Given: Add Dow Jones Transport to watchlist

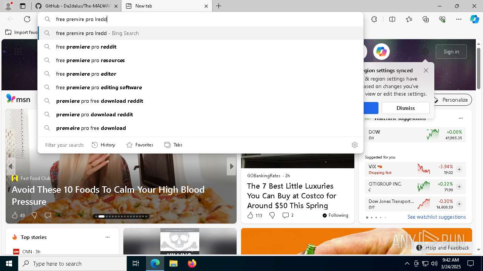Looking at the screenshot, I should click(x=459, y=204).
